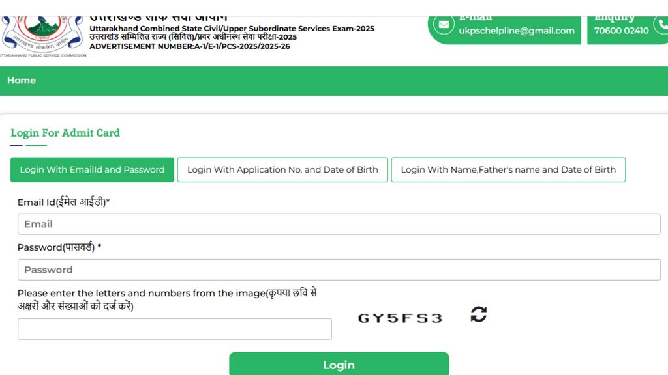Click the Advertisement Number header text
Screen dimensions: 668x375
click(190, 46)
